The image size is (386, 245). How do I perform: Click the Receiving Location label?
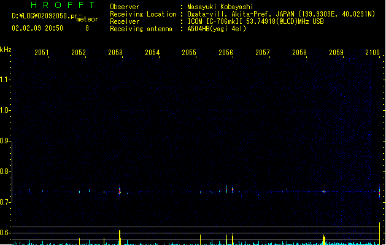tap(143, 14)
